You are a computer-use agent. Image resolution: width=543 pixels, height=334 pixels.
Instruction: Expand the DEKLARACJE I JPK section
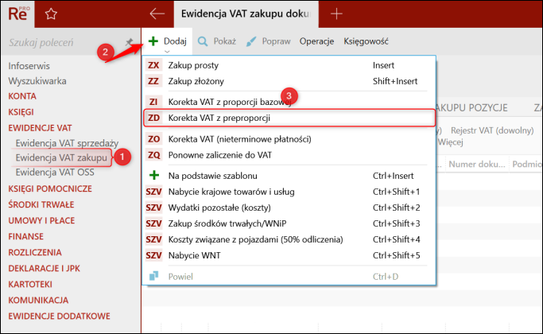point(45,269)
